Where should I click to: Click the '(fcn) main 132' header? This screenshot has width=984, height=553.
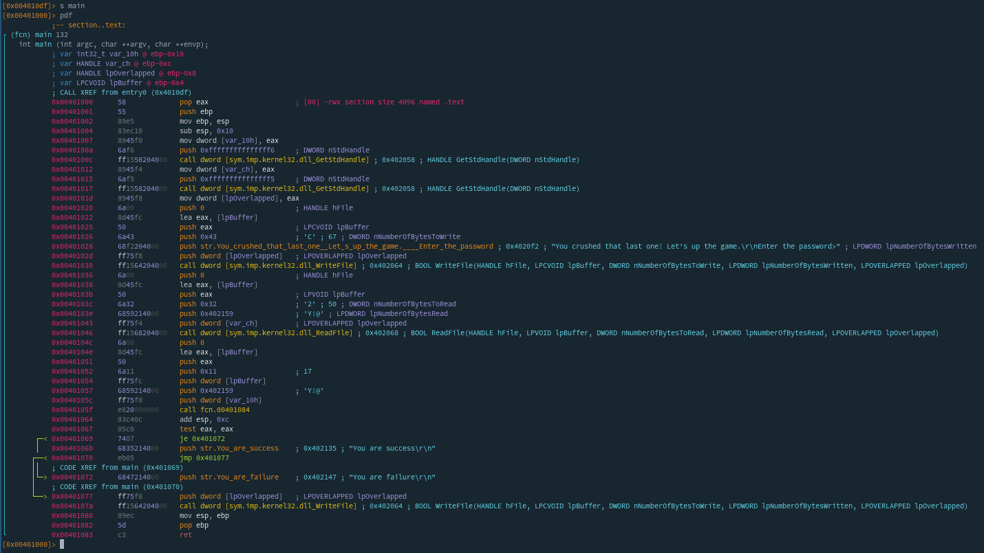[39, 34]
